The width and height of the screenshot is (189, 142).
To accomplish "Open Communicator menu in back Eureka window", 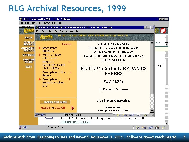I will [x=49, y=23].
